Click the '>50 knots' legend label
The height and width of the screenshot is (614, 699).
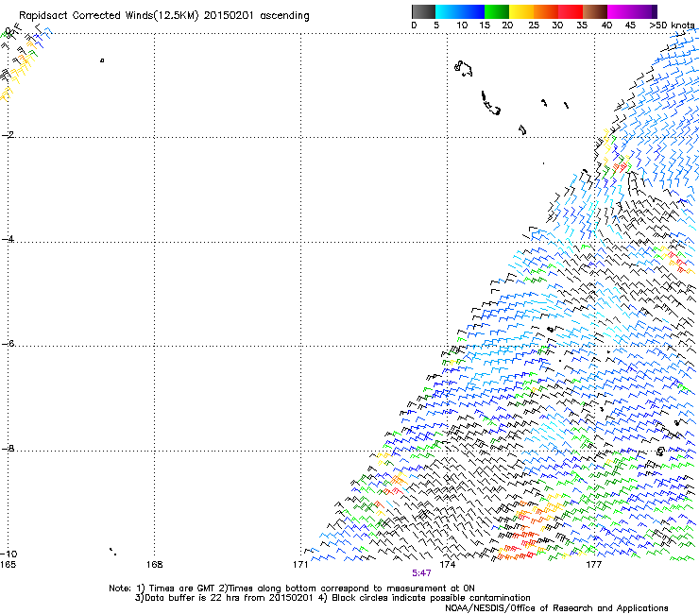(672, 26)
